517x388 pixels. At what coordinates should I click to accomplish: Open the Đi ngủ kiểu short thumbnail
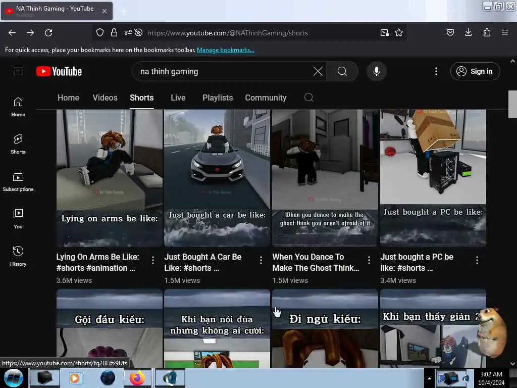click(x=325, y=328)
